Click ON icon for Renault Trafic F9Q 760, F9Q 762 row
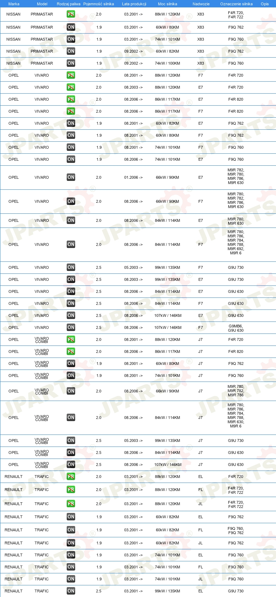 [x=71, y=530]
